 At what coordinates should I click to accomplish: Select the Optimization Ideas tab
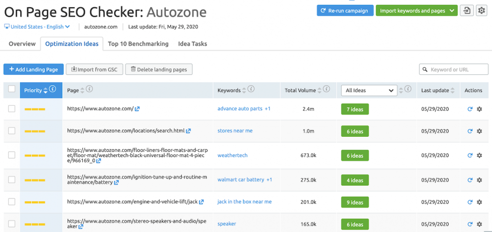point(72,44)
